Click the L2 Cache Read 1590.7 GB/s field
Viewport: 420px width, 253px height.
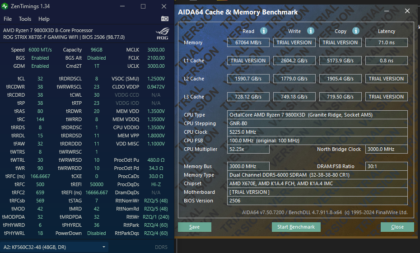click(x=248, y=79)
